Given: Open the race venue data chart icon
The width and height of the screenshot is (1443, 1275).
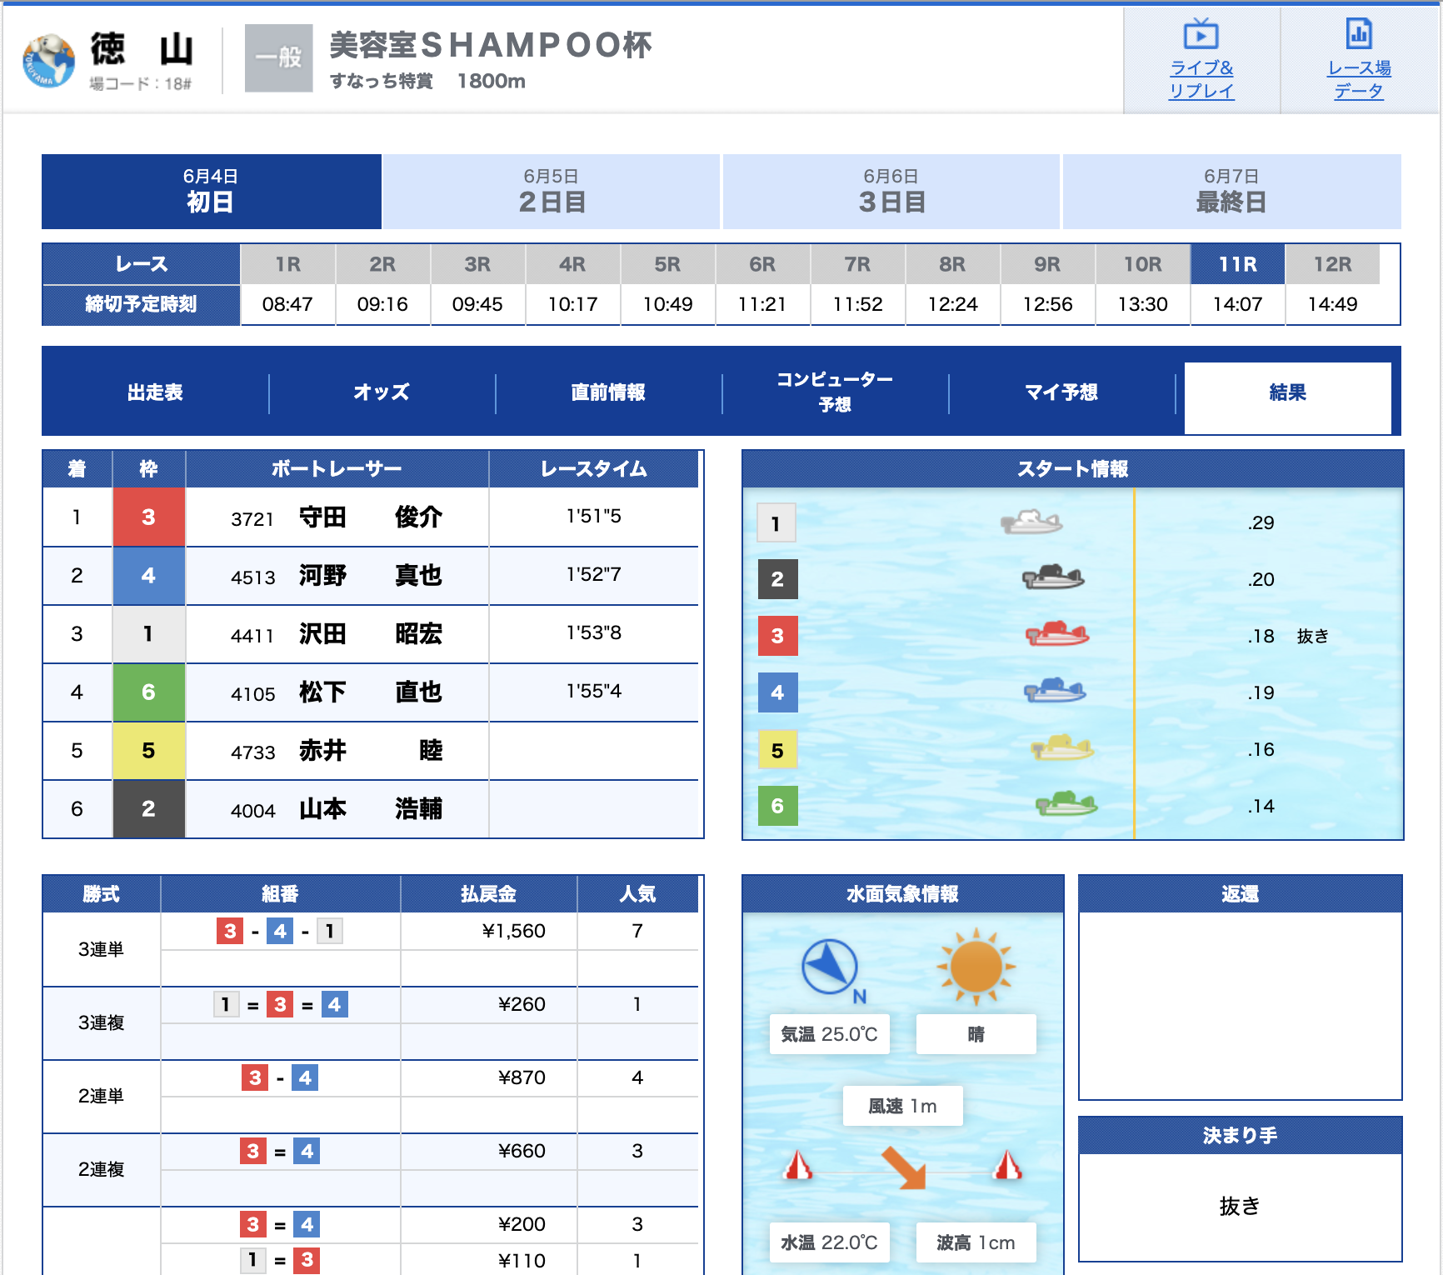Looking at the screenshot, I should [1359, 34].
